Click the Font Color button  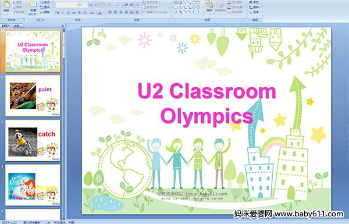(99, 13)
